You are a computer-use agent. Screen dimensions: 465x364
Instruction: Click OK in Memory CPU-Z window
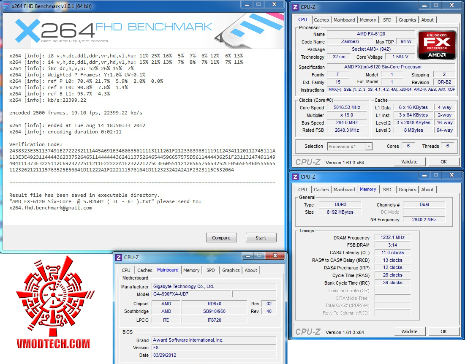pos(443,331)
